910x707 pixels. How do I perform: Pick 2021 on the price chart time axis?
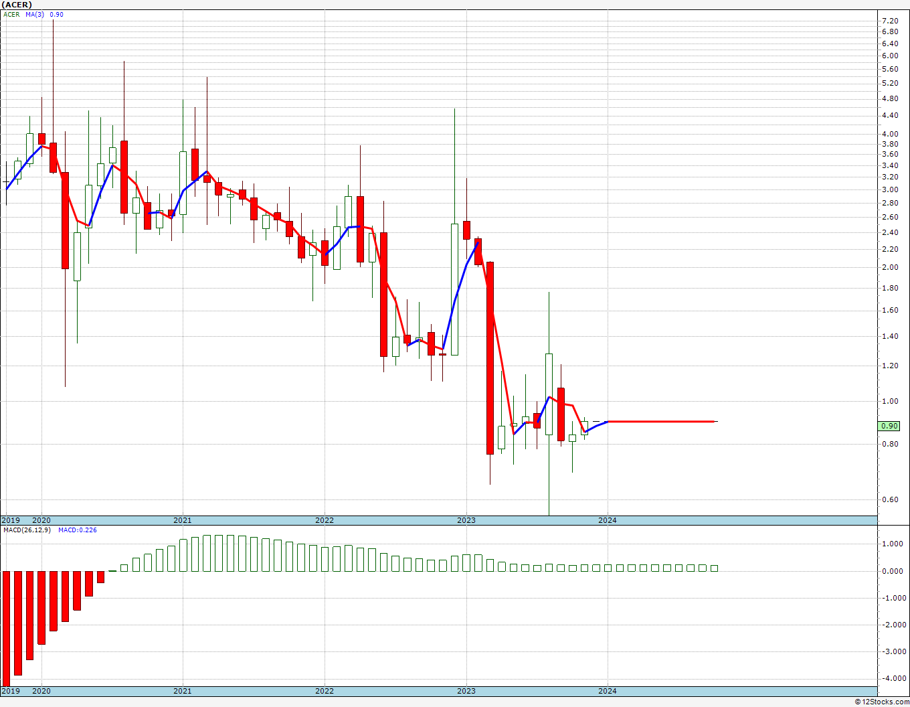183,520
